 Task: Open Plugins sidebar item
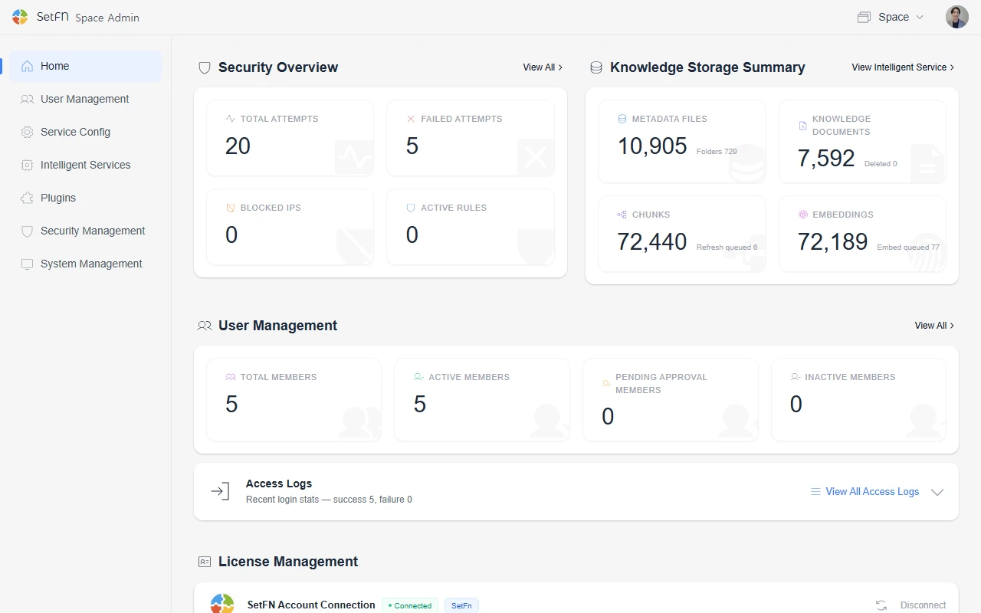[86, 198]
